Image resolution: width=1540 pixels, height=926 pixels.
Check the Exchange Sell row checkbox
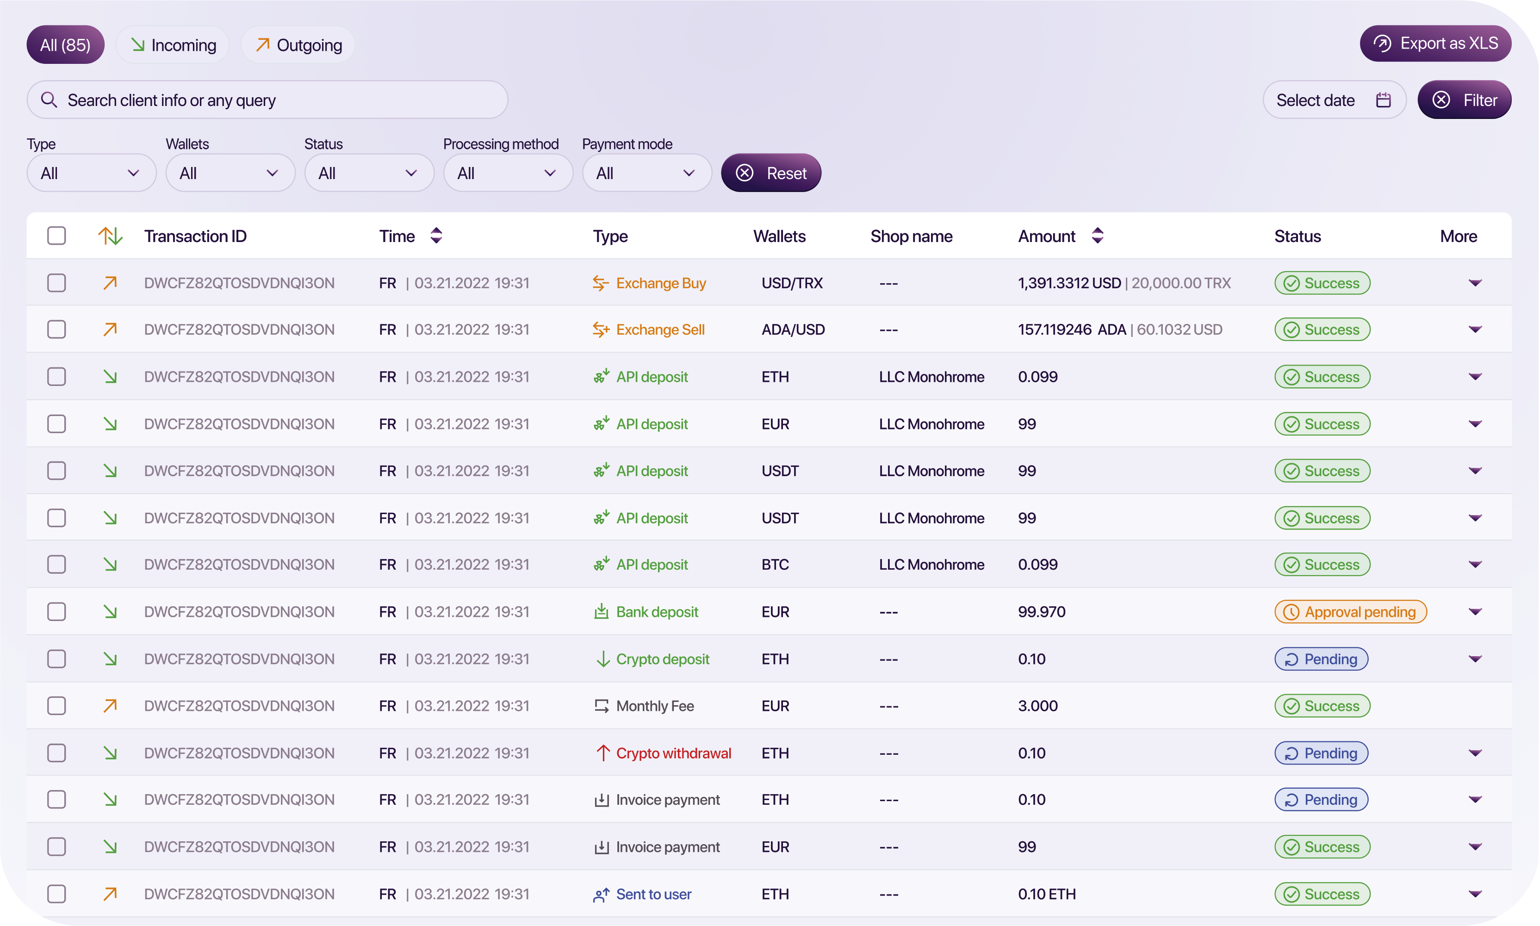57,329
